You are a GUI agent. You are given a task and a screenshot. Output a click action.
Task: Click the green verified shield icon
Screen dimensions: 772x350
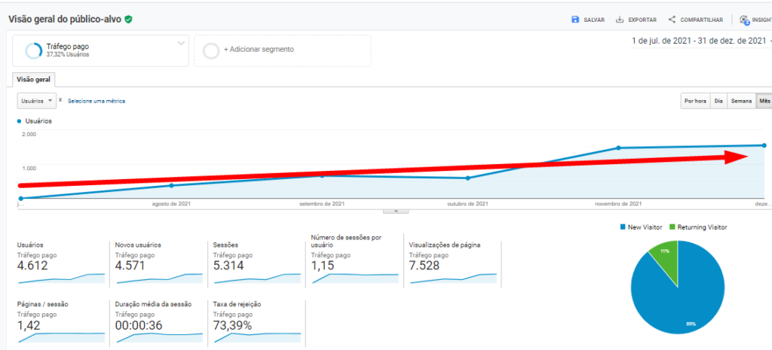click(x=128, y=19)
